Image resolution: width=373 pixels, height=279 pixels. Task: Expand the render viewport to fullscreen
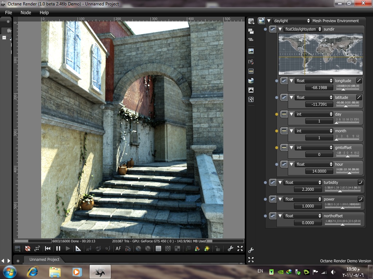tap(240, 248)
